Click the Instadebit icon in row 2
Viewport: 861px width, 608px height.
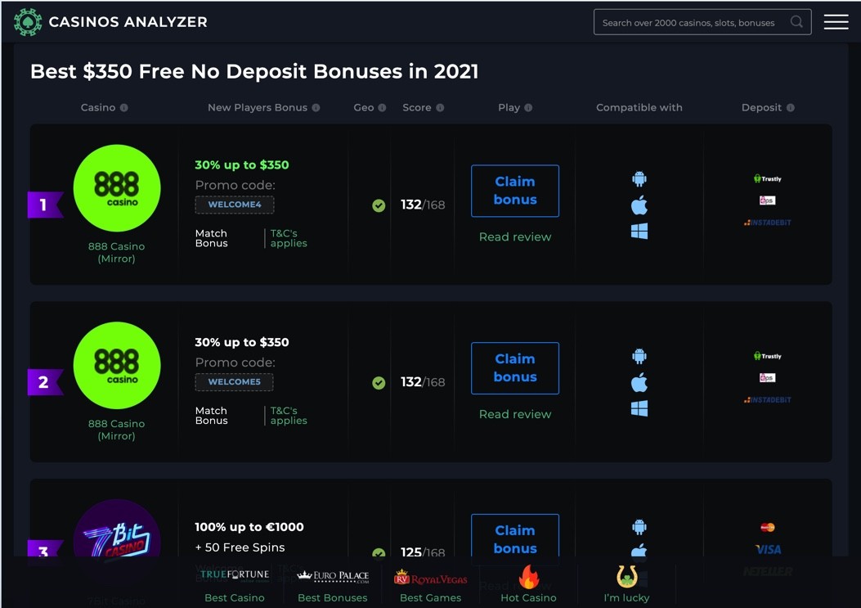point(768,400)
